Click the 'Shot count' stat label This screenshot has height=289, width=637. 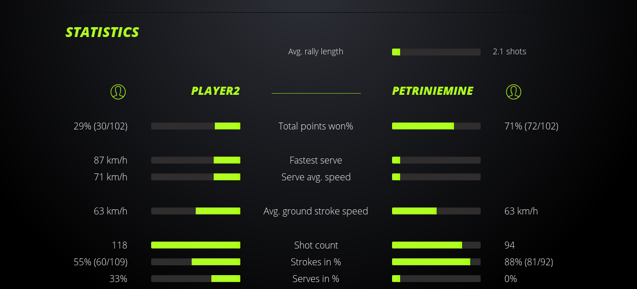(x=316, y=245)
